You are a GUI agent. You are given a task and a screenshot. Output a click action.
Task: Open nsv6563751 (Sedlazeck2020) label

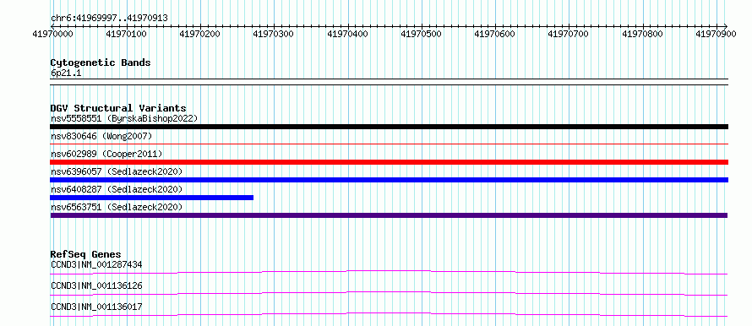pyautogui.click(x=117, y=207)
